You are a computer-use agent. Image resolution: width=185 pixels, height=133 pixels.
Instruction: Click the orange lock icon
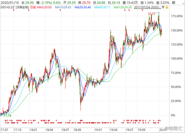click(167, 7)
